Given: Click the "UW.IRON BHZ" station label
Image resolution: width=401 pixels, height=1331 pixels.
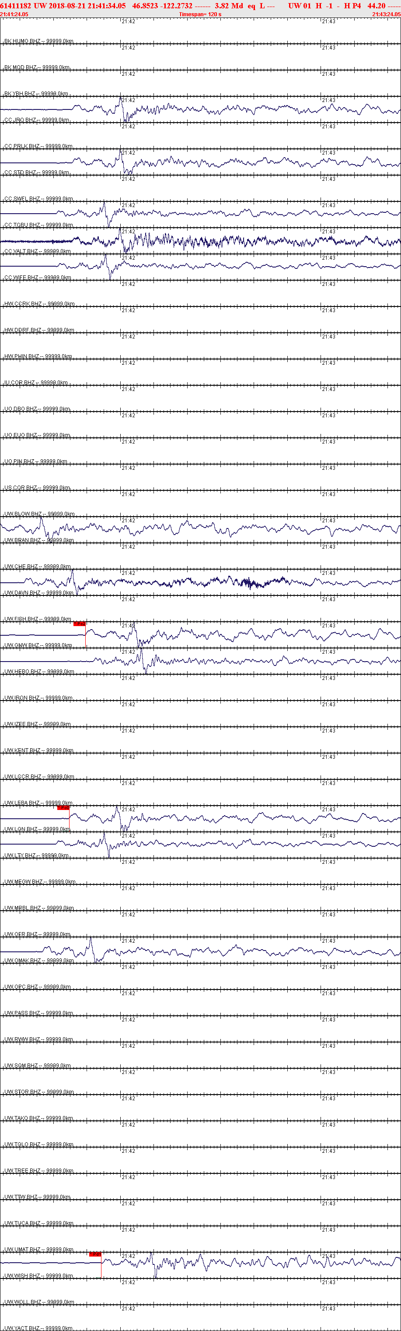Looking at the screenshot, I should pyautogui.click(x=22, y=698).
